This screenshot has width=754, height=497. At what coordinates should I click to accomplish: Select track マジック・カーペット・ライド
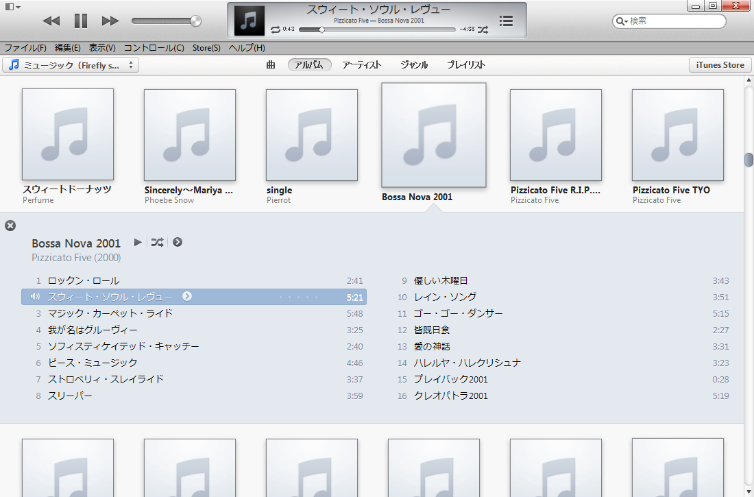194,313
